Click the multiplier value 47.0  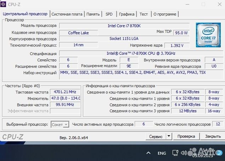point(65,98)
